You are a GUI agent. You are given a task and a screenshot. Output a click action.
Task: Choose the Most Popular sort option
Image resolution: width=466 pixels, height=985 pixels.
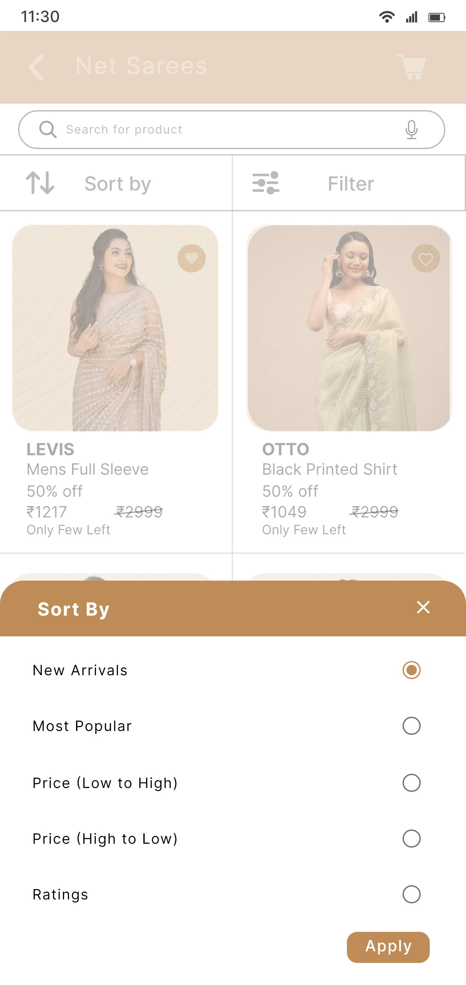[x=411, y=726]
